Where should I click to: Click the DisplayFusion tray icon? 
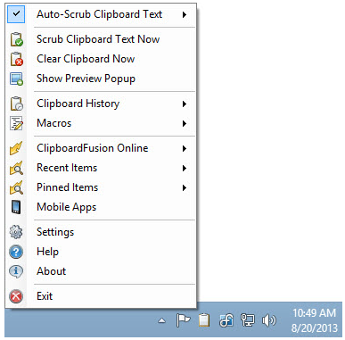[x=226, y=320]
